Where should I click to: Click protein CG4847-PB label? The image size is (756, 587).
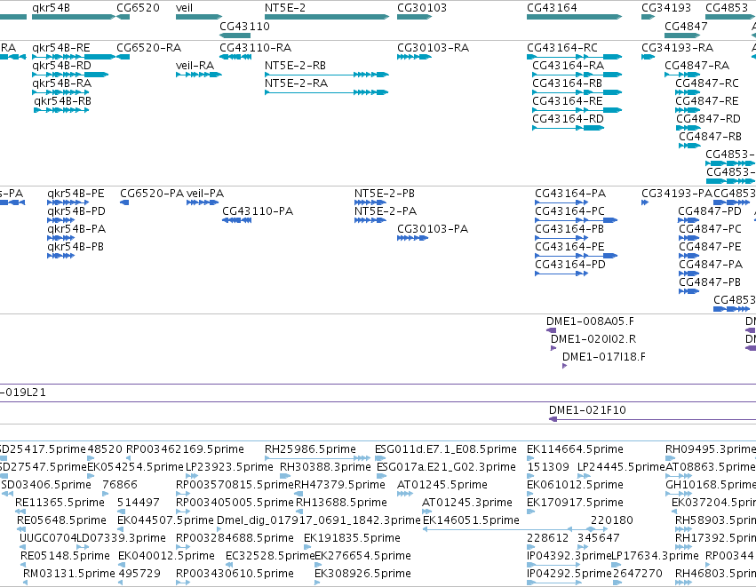point(710,282)
